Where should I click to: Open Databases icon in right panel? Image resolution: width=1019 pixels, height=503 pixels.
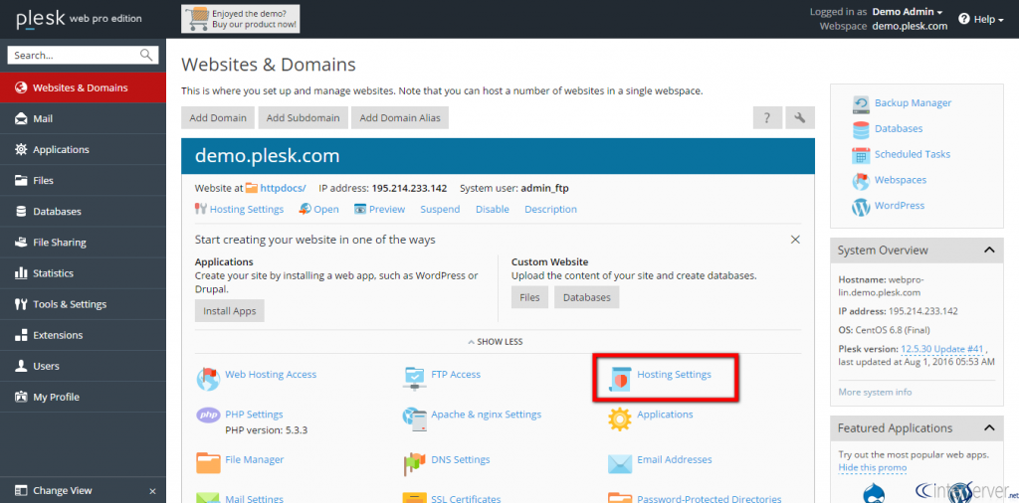pyautogui.click(x=861, y=129)
